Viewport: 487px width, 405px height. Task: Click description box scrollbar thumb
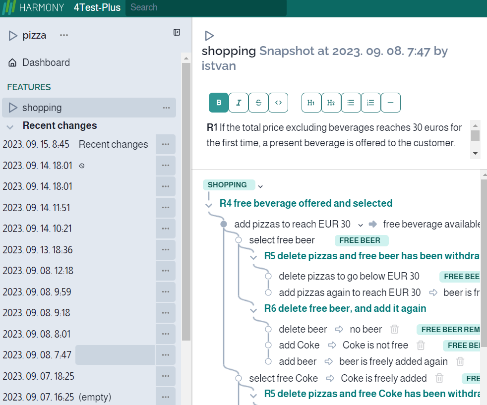[x=475, y=136]
